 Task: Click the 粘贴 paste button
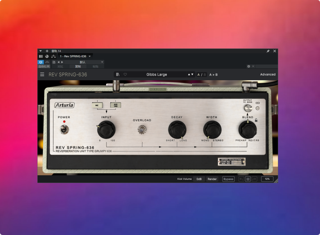95,66
